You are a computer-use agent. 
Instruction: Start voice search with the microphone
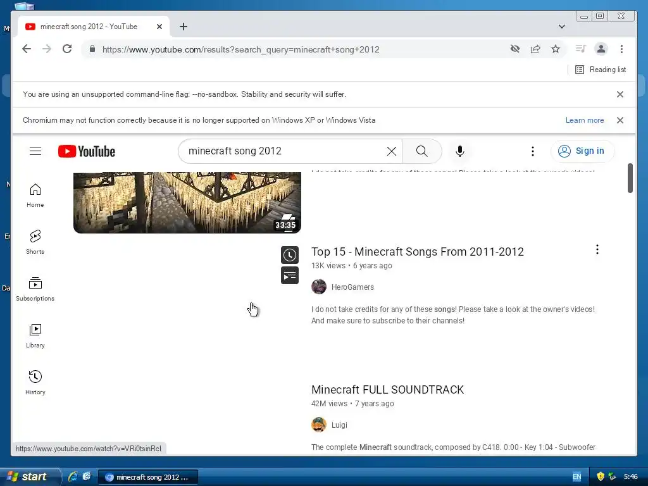pos(460,151)
